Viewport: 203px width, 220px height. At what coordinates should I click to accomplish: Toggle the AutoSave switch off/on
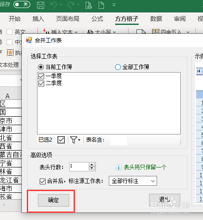22,4
